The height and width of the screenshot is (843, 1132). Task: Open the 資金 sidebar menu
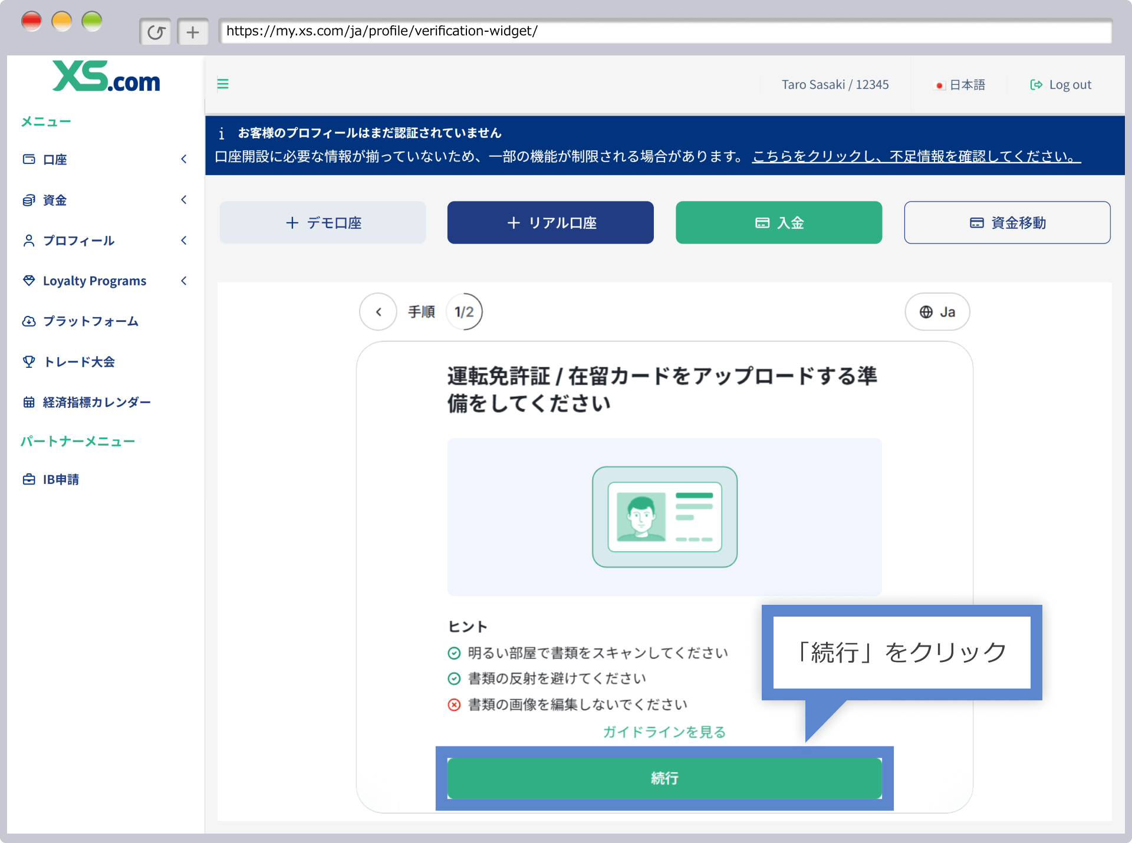(105, 200)
